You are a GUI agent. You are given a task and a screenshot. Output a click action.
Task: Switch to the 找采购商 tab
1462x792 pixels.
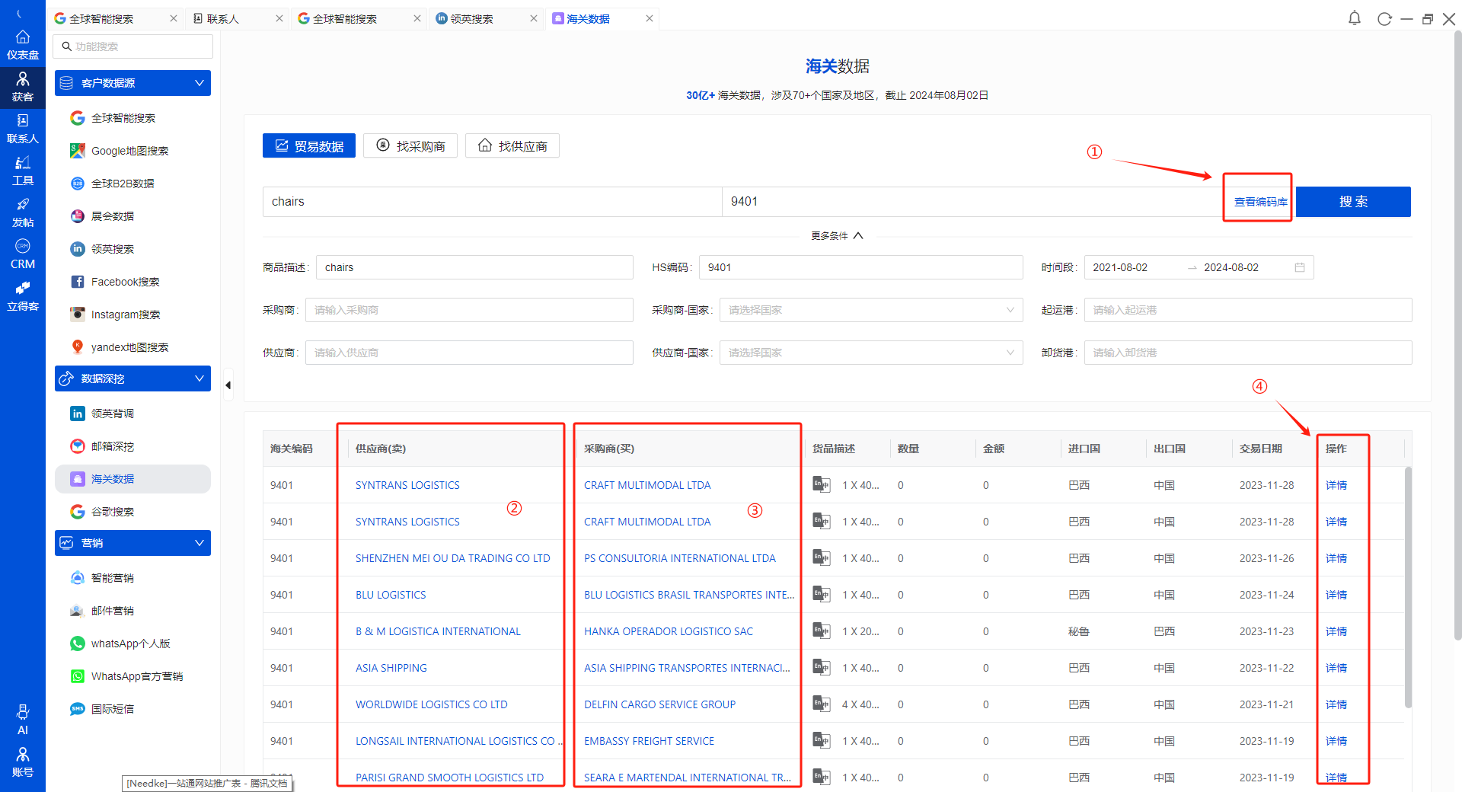(410, 146)
